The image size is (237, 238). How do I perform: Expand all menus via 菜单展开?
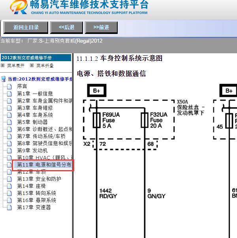pos(16,66)
